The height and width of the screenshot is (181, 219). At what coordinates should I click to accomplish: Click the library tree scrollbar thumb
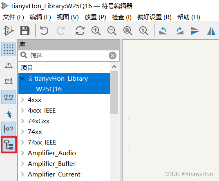[114, 93]
